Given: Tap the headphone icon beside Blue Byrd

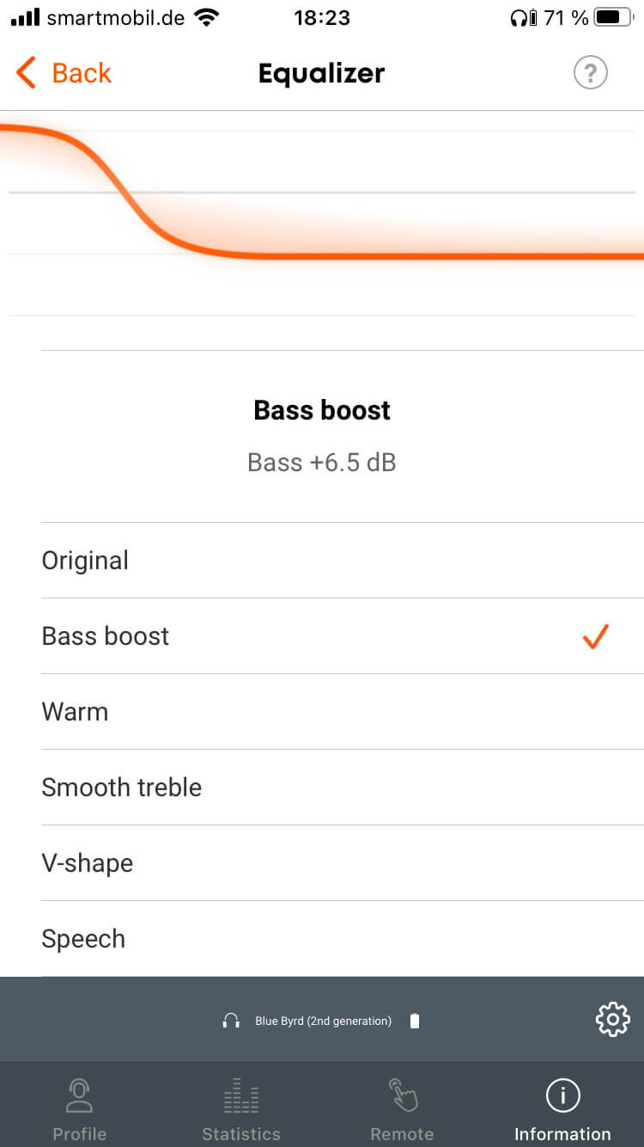Looking at the screenshot, I should point(230,1021).
